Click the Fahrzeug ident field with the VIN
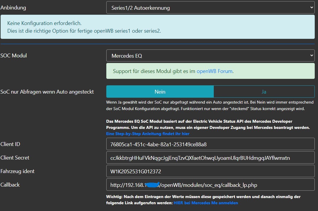The image size is (318, 211). tap(210, 171)
